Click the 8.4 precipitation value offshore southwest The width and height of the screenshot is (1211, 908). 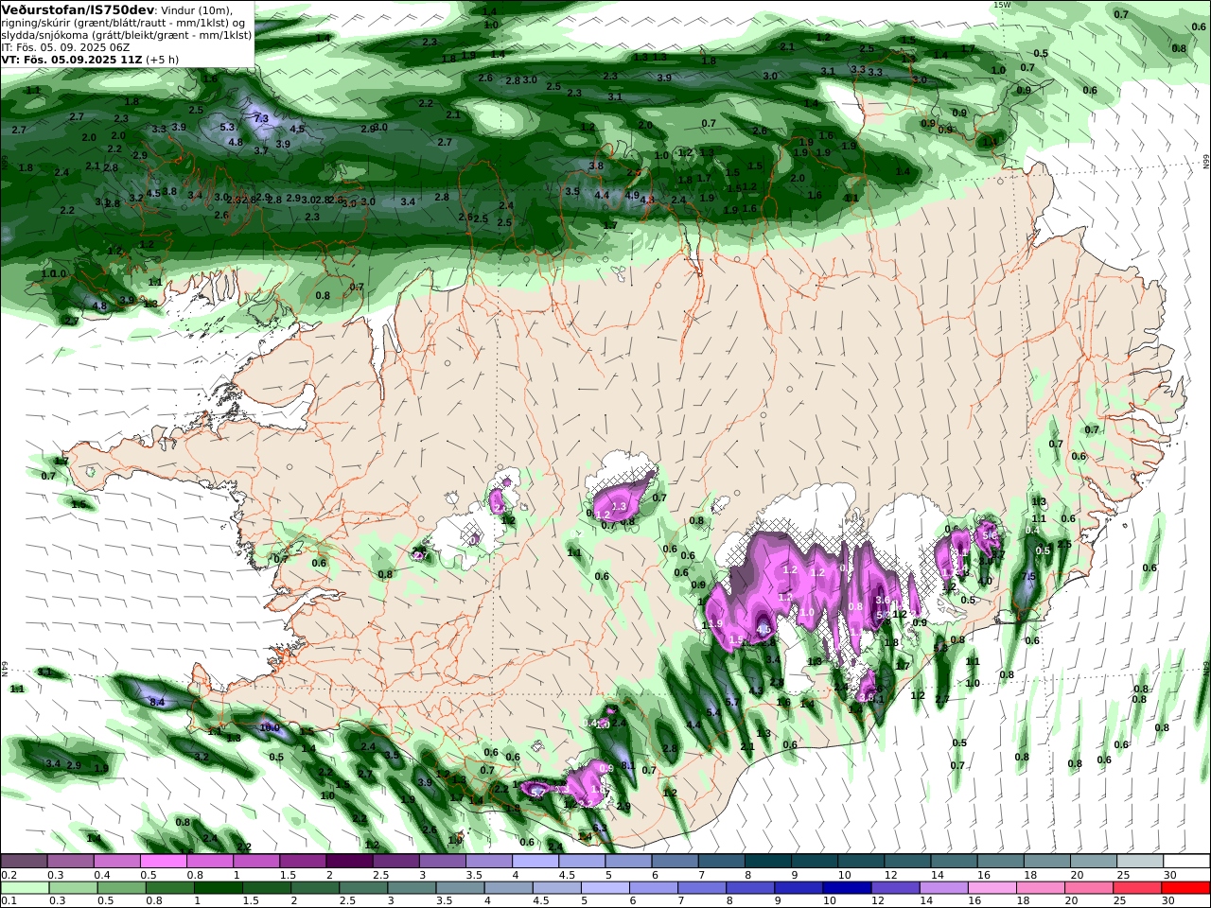coord(157,702)
